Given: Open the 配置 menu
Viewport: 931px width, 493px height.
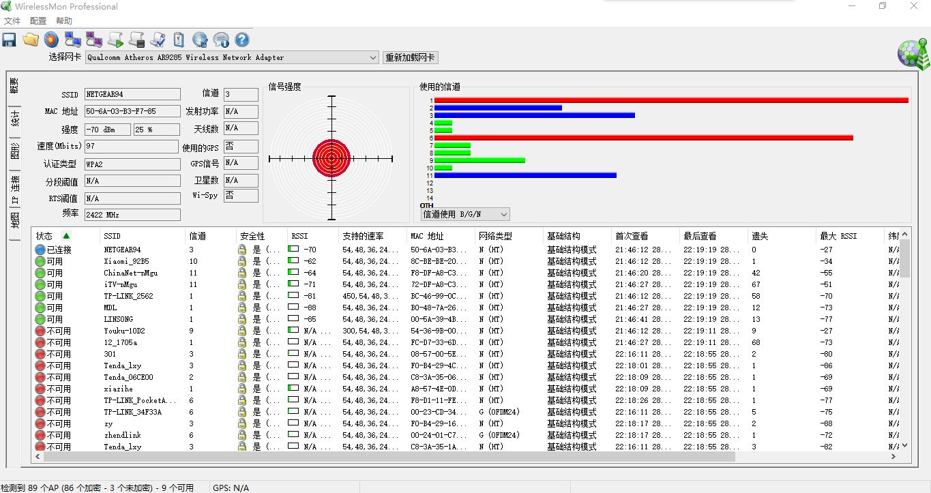Looking at the screenshot, I should pos(38,21).
